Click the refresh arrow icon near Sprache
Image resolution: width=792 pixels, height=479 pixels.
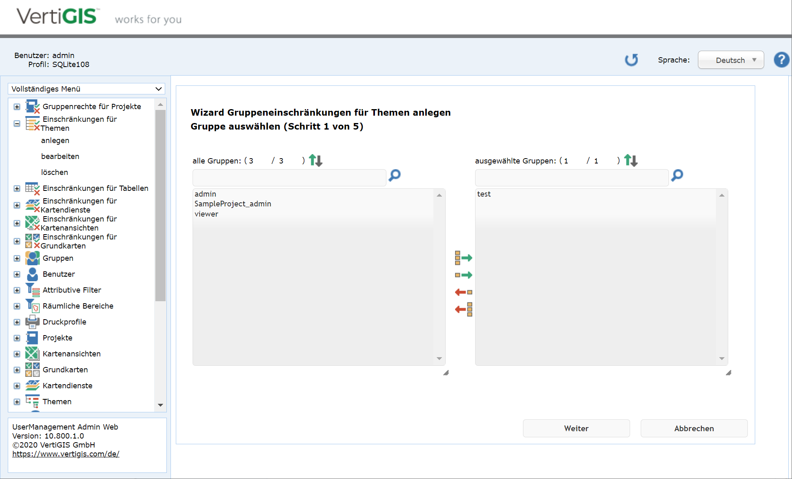631,60
